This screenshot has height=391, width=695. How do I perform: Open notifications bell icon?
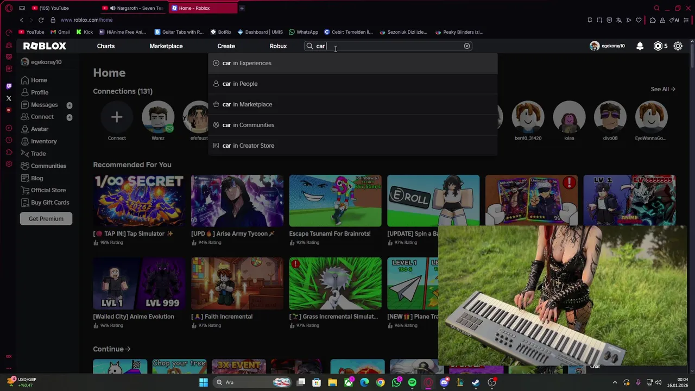click(640, 46)
